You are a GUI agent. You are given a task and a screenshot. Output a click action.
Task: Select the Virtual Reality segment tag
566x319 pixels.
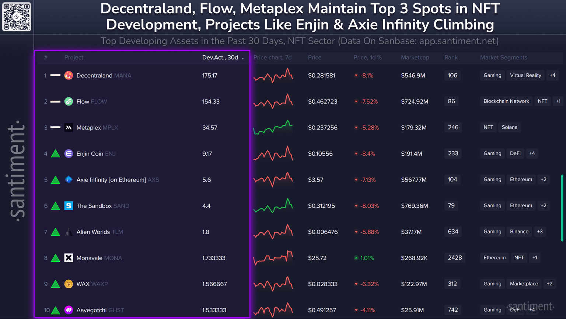click(x=525, y=75)
